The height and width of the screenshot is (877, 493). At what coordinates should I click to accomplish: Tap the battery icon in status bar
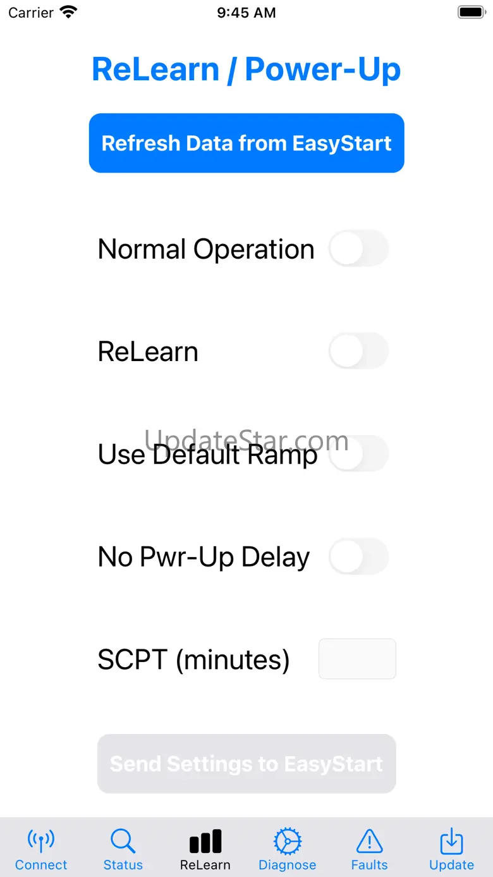(470, 12)
